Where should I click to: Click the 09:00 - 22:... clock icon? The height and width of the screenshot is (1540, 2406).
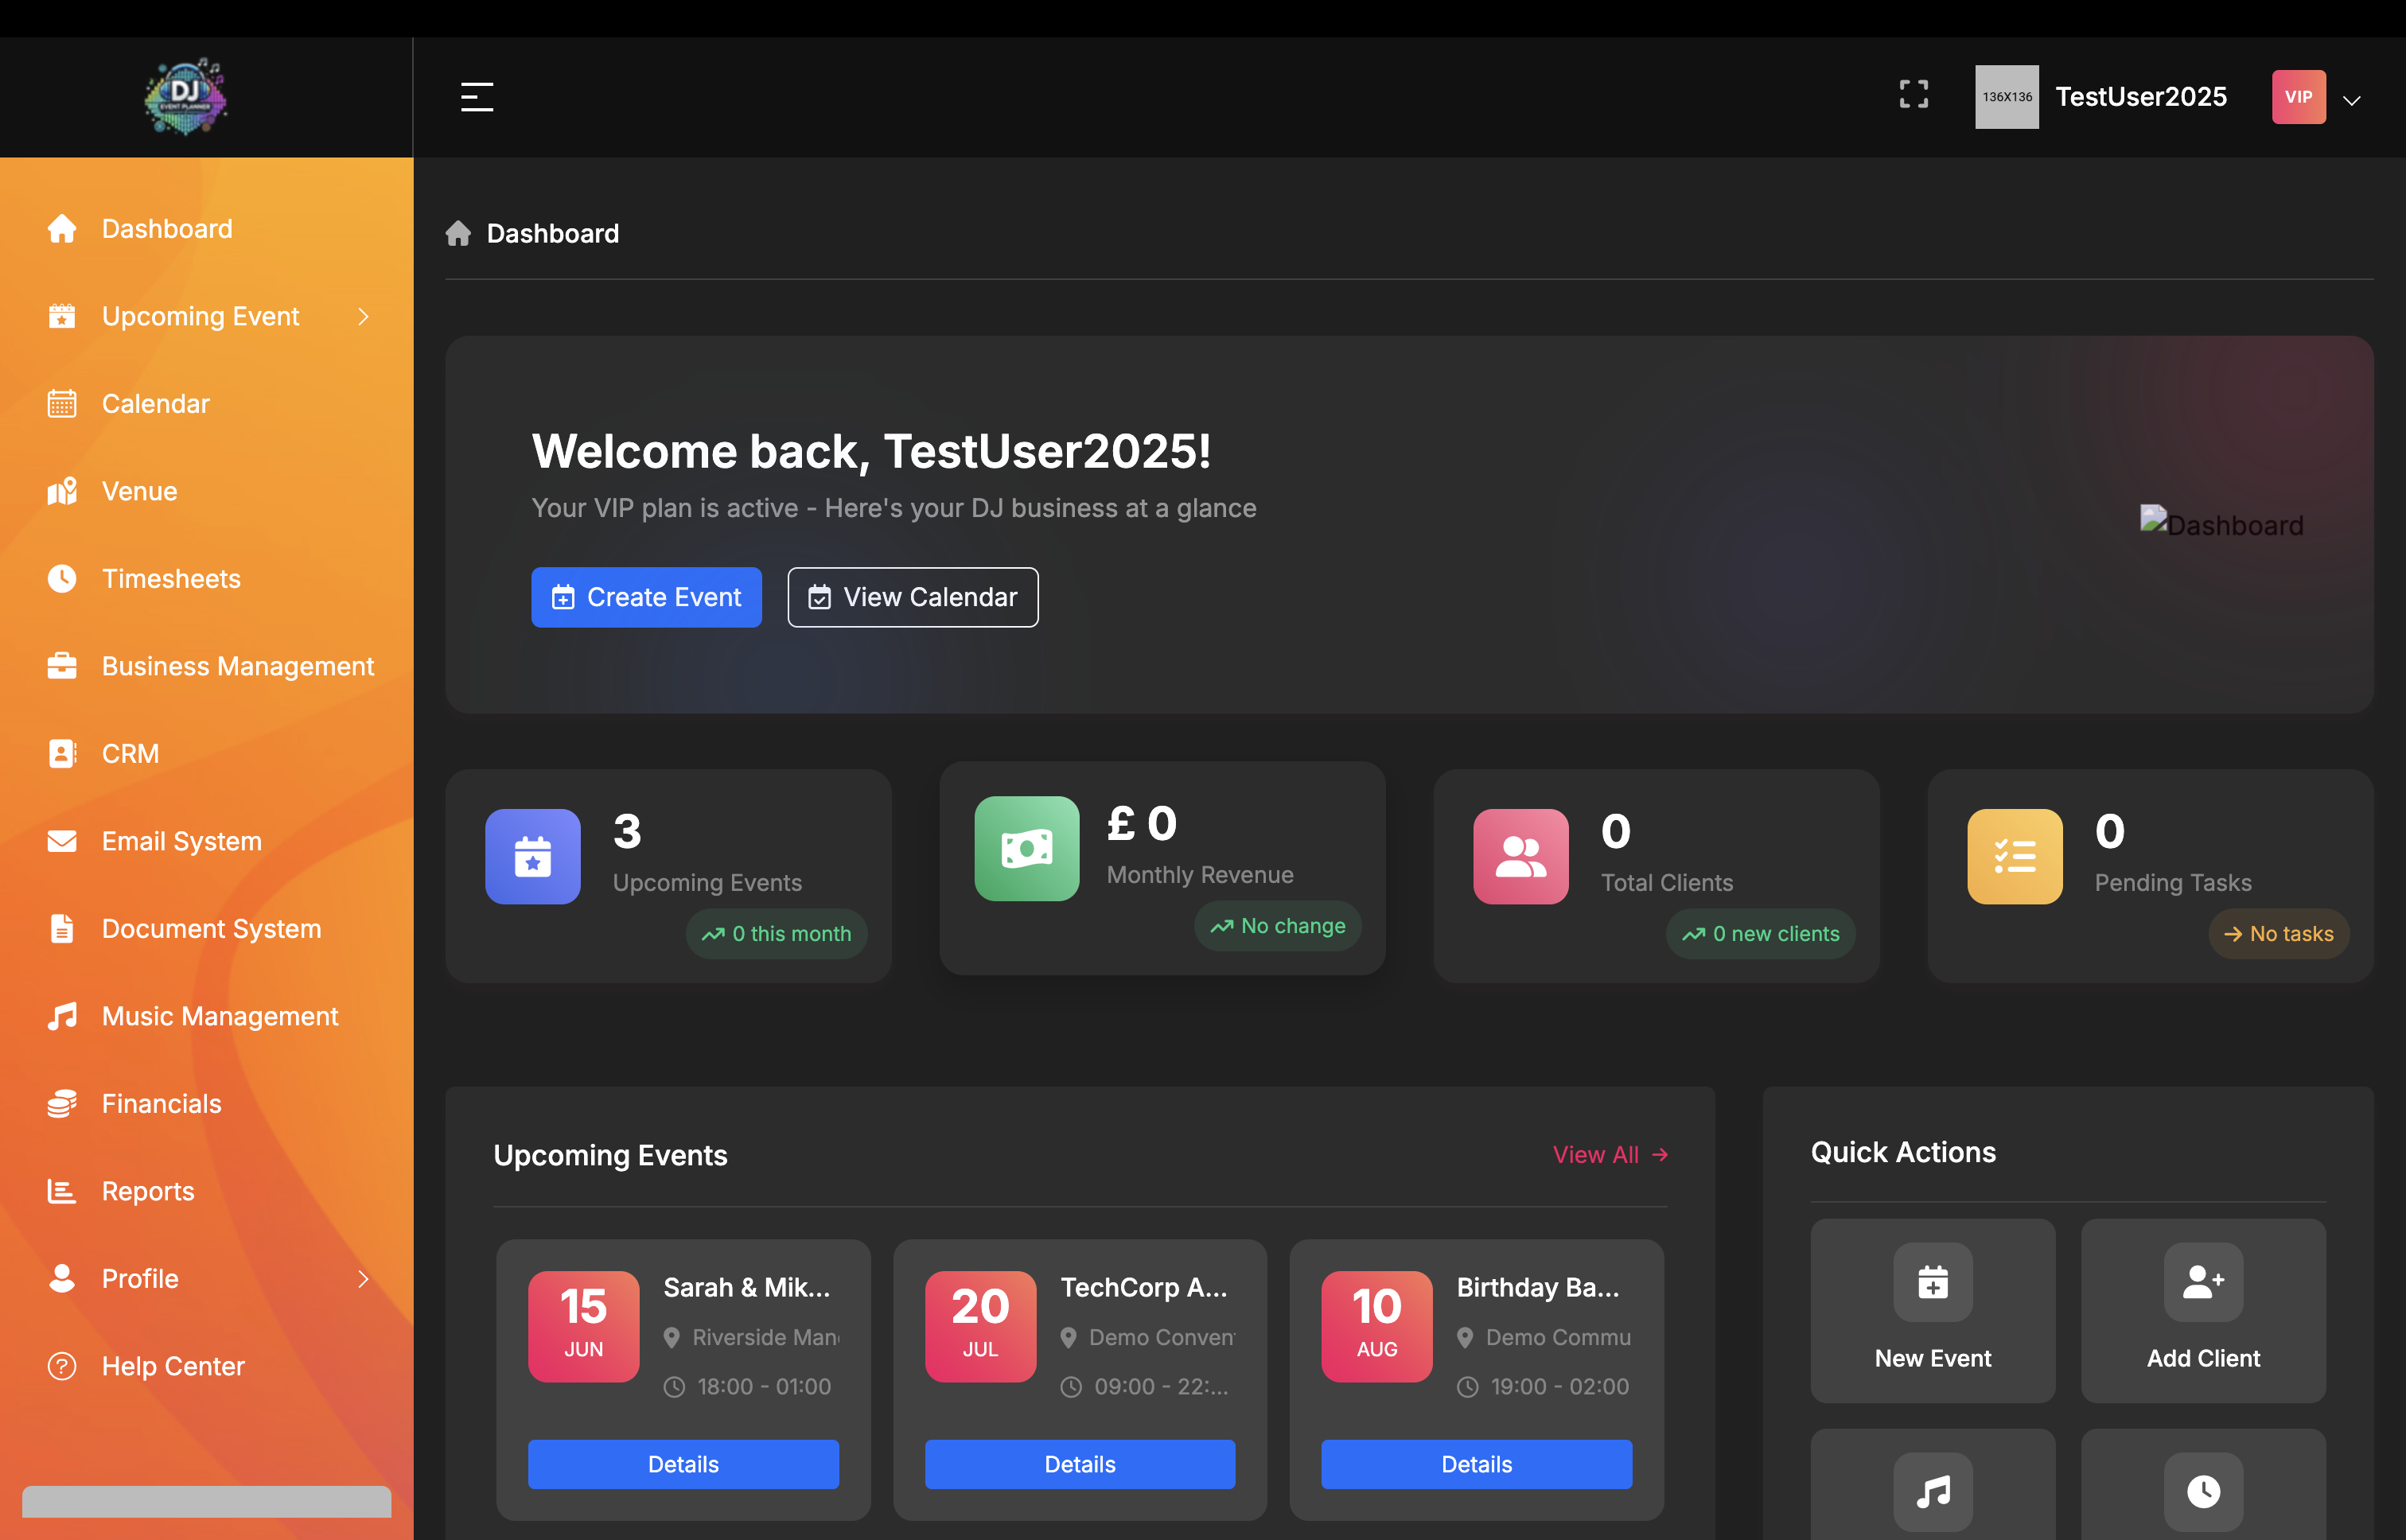point(1071,1387)
